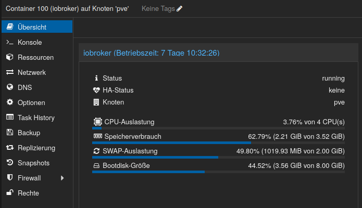Click the CPU-Auslastung chip icon
The width and height of the screenshot is (362, 208).
97,122
